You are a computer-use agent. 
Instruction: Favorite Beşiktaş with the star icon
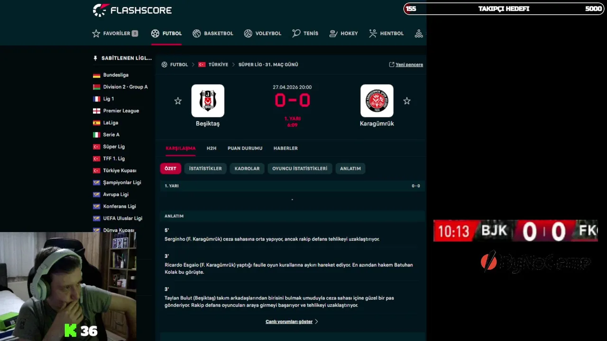click(x=178, y=101)
